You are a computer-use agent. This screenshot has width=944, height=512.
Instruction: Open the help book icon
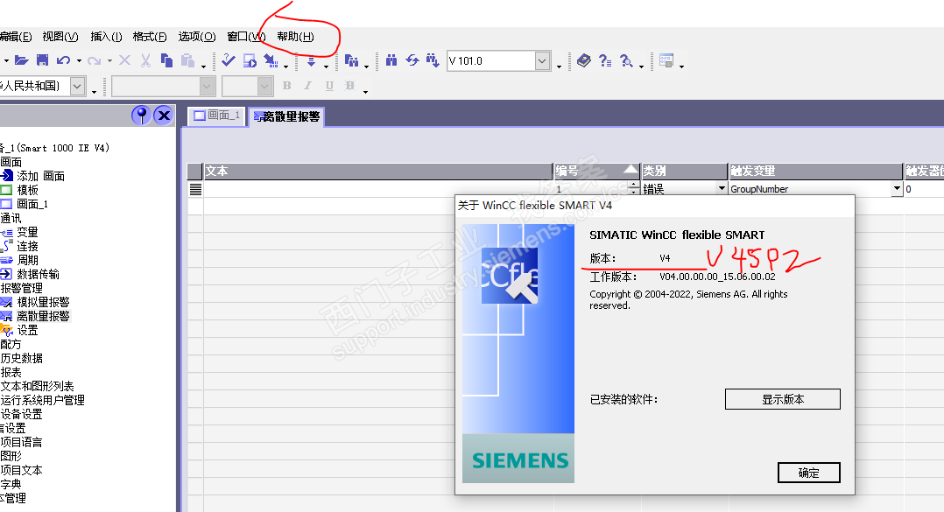[x=584, y=60]
